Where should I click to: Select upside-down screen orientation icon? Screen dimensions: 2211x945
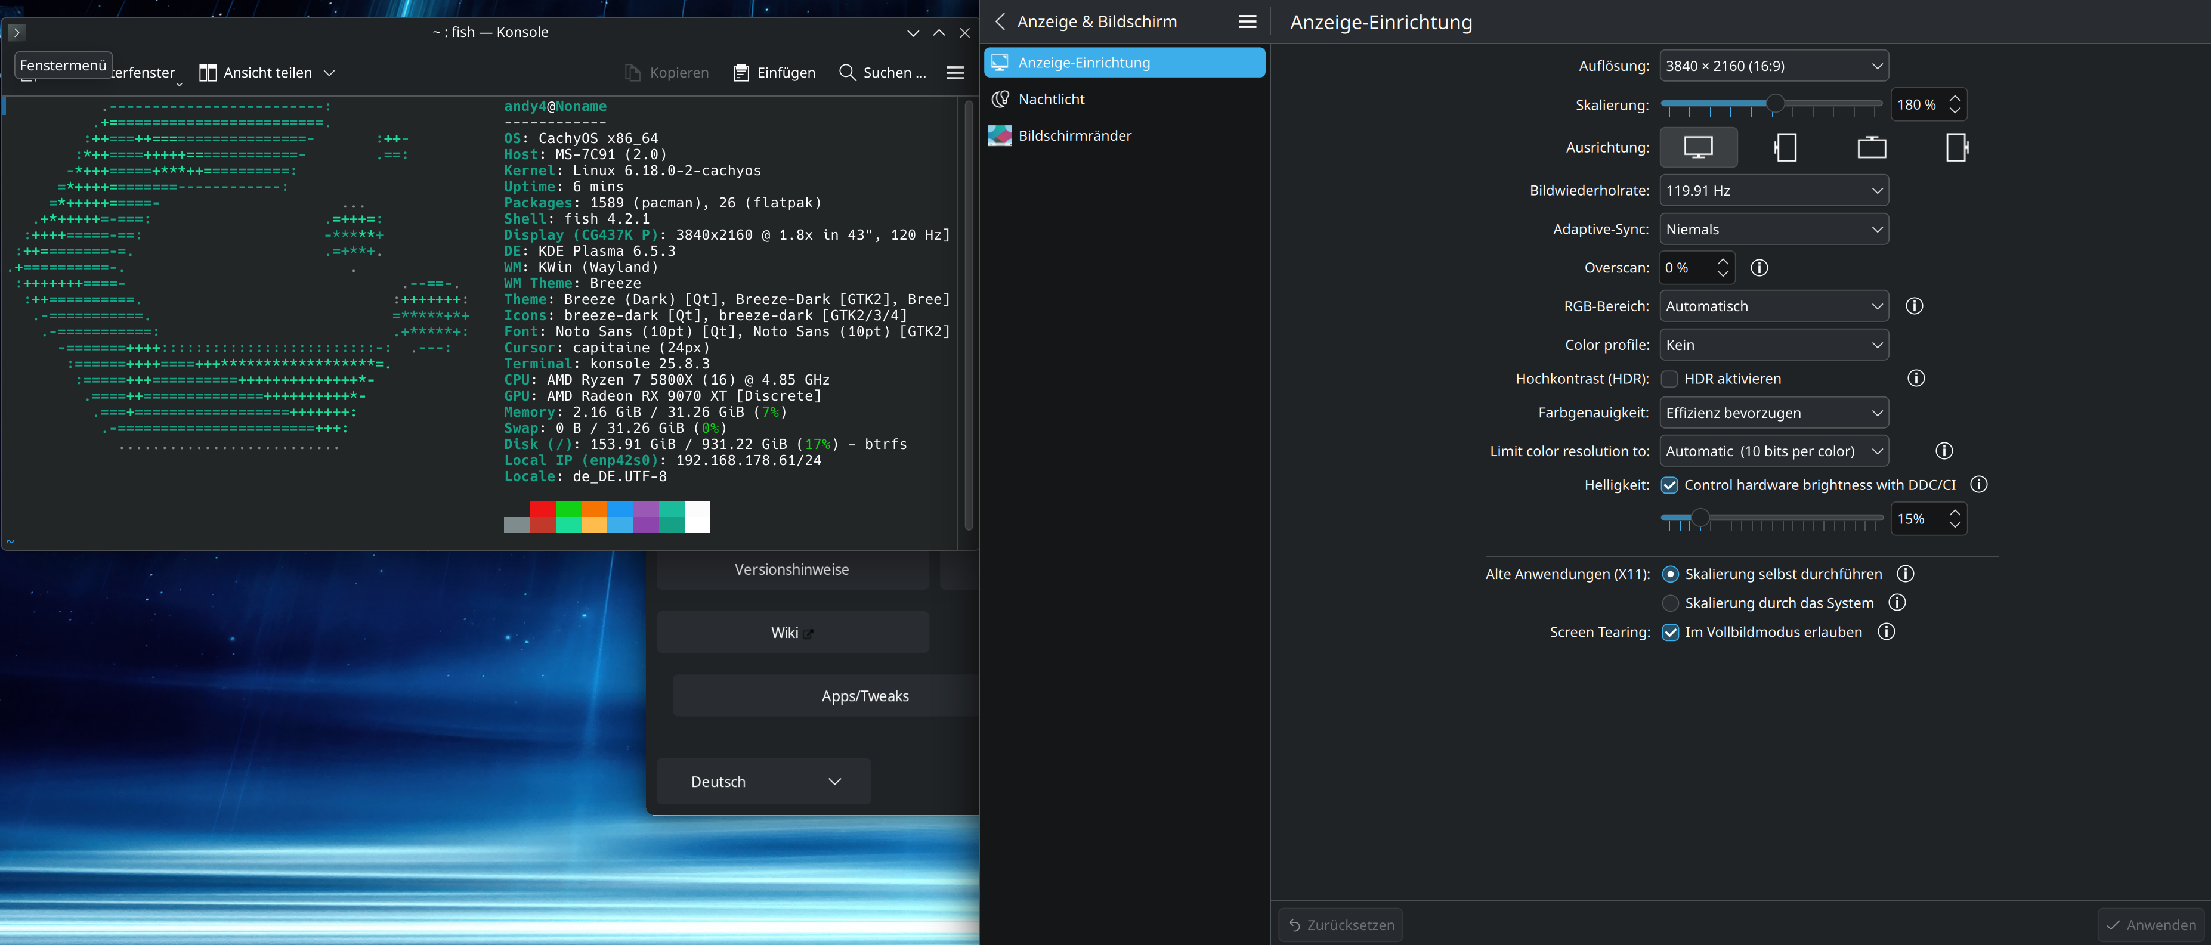pyautogui.click(x=1871, y=148)
